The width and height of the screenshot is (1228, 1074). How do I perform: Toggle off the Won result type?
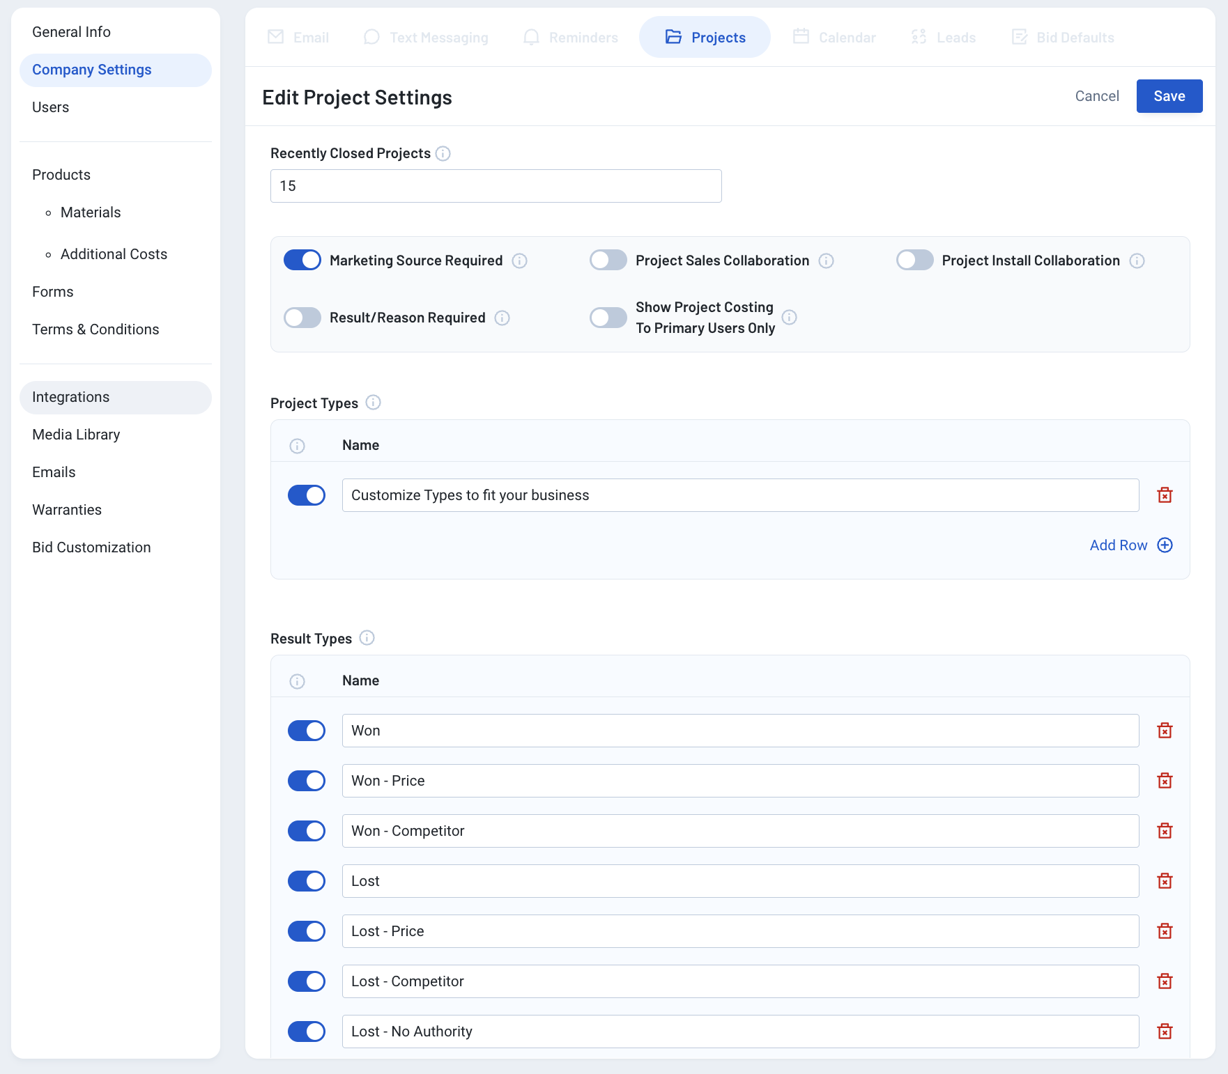pos(307,731)
